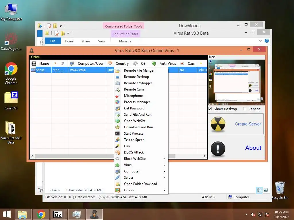Viewport: 294px width, 220px height.
Task: Expand the Computer submenu arrow
Action: point(164,171)
